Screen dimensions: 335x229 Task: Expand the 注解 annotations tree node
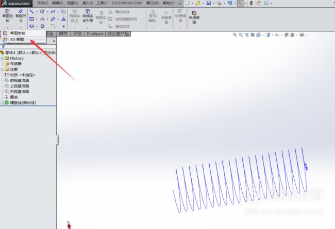click(2, 69)
